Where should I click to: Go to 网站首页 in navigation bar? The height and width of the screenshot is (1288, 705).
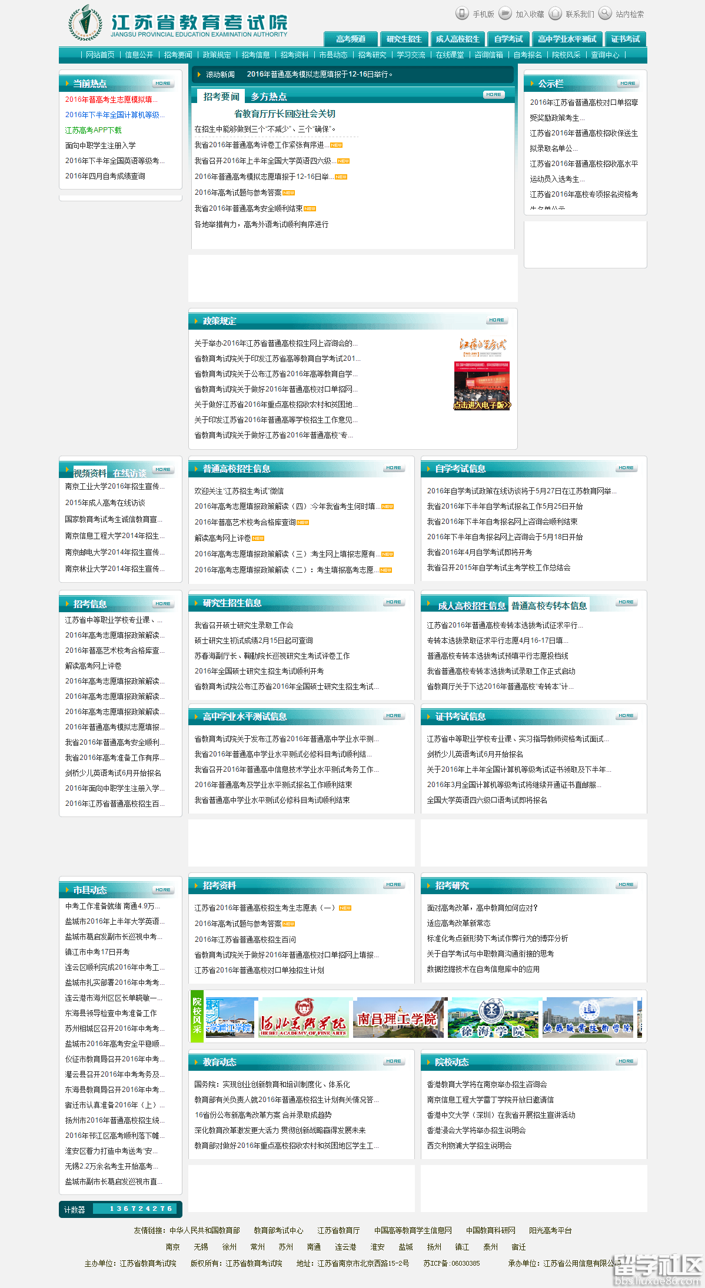(x=100, y=55)
